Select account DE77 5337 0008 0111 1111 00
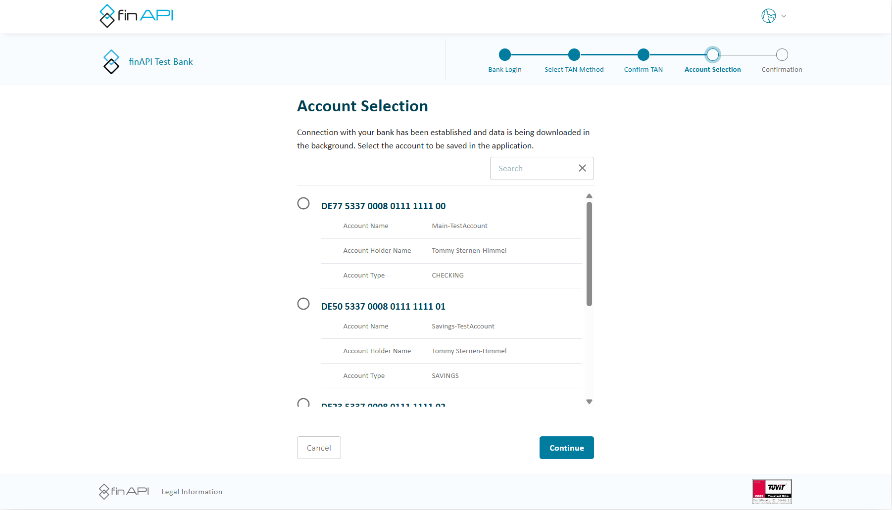This screenshot has width=892, height=510. click(x=303, y=203)
